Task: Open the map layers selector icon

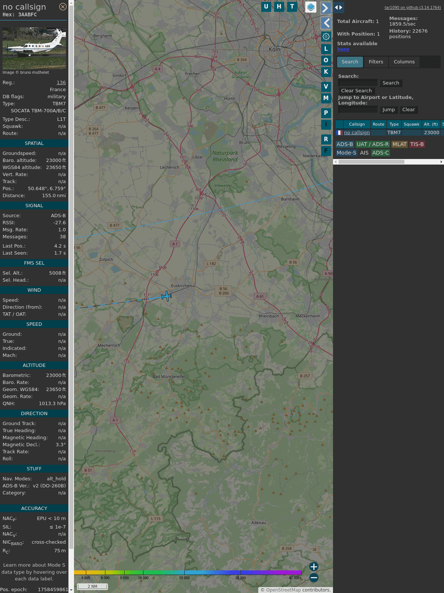Action: (311, 7)
